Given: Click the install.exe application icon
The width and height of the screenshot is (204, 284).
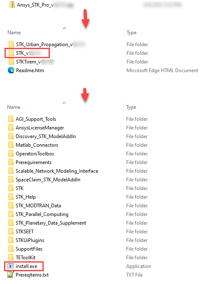Looking at the screenshot, I should 10,266.
